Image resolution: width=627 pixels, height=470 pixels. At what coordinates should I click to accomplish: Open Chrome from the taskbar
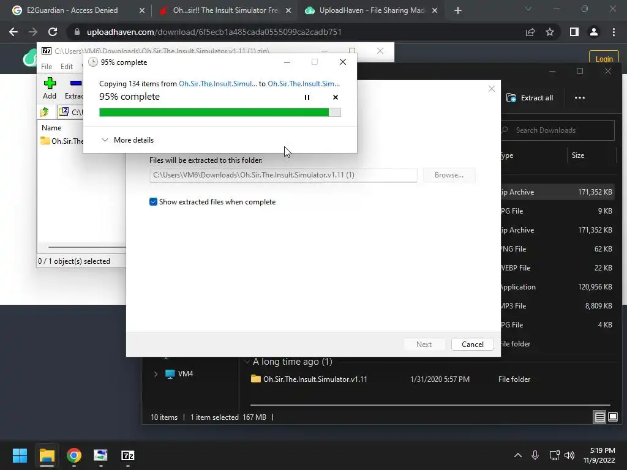(x=74, y=455)
